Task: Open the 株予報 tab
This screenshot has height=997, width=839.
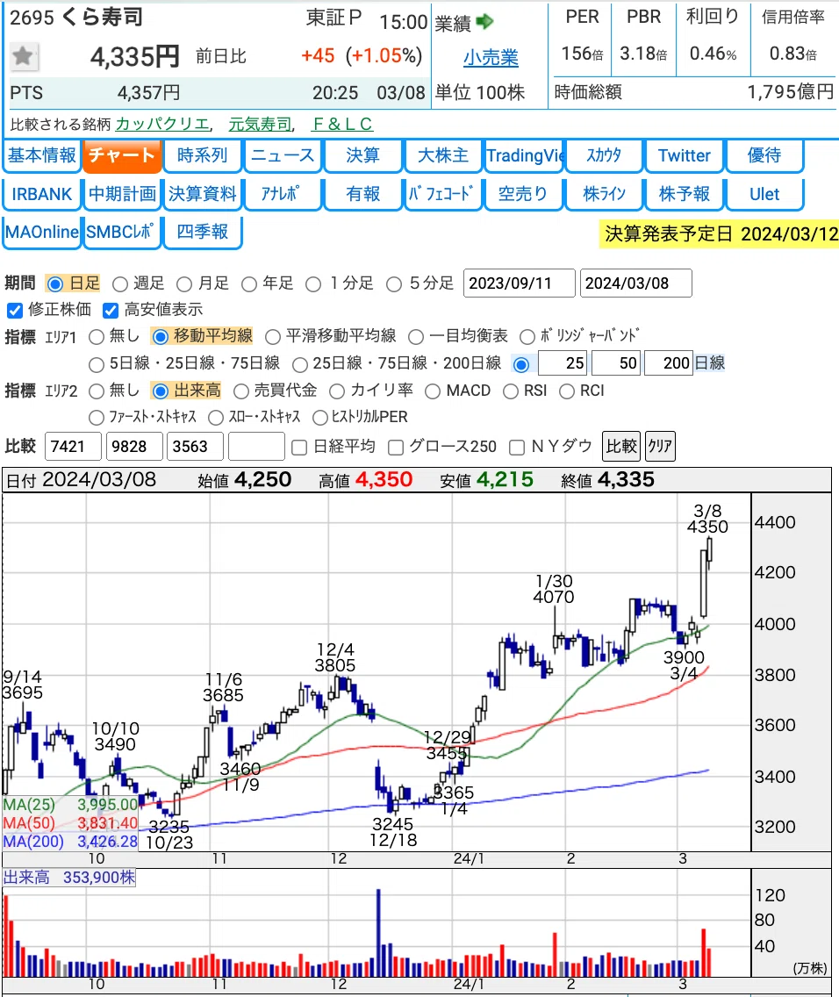Action: pos(684,194)
